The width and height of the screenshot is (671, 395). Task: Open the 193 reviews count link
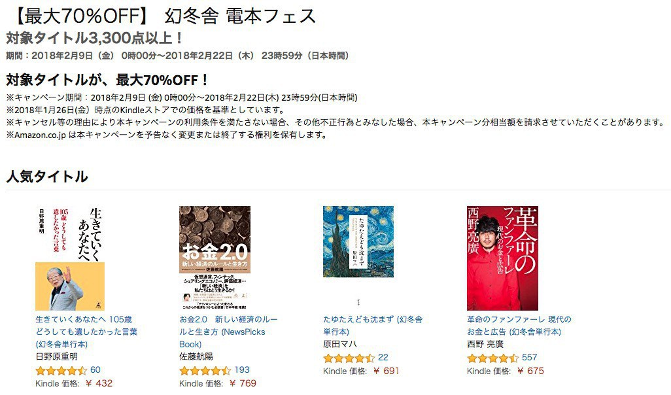coord(242,369)
